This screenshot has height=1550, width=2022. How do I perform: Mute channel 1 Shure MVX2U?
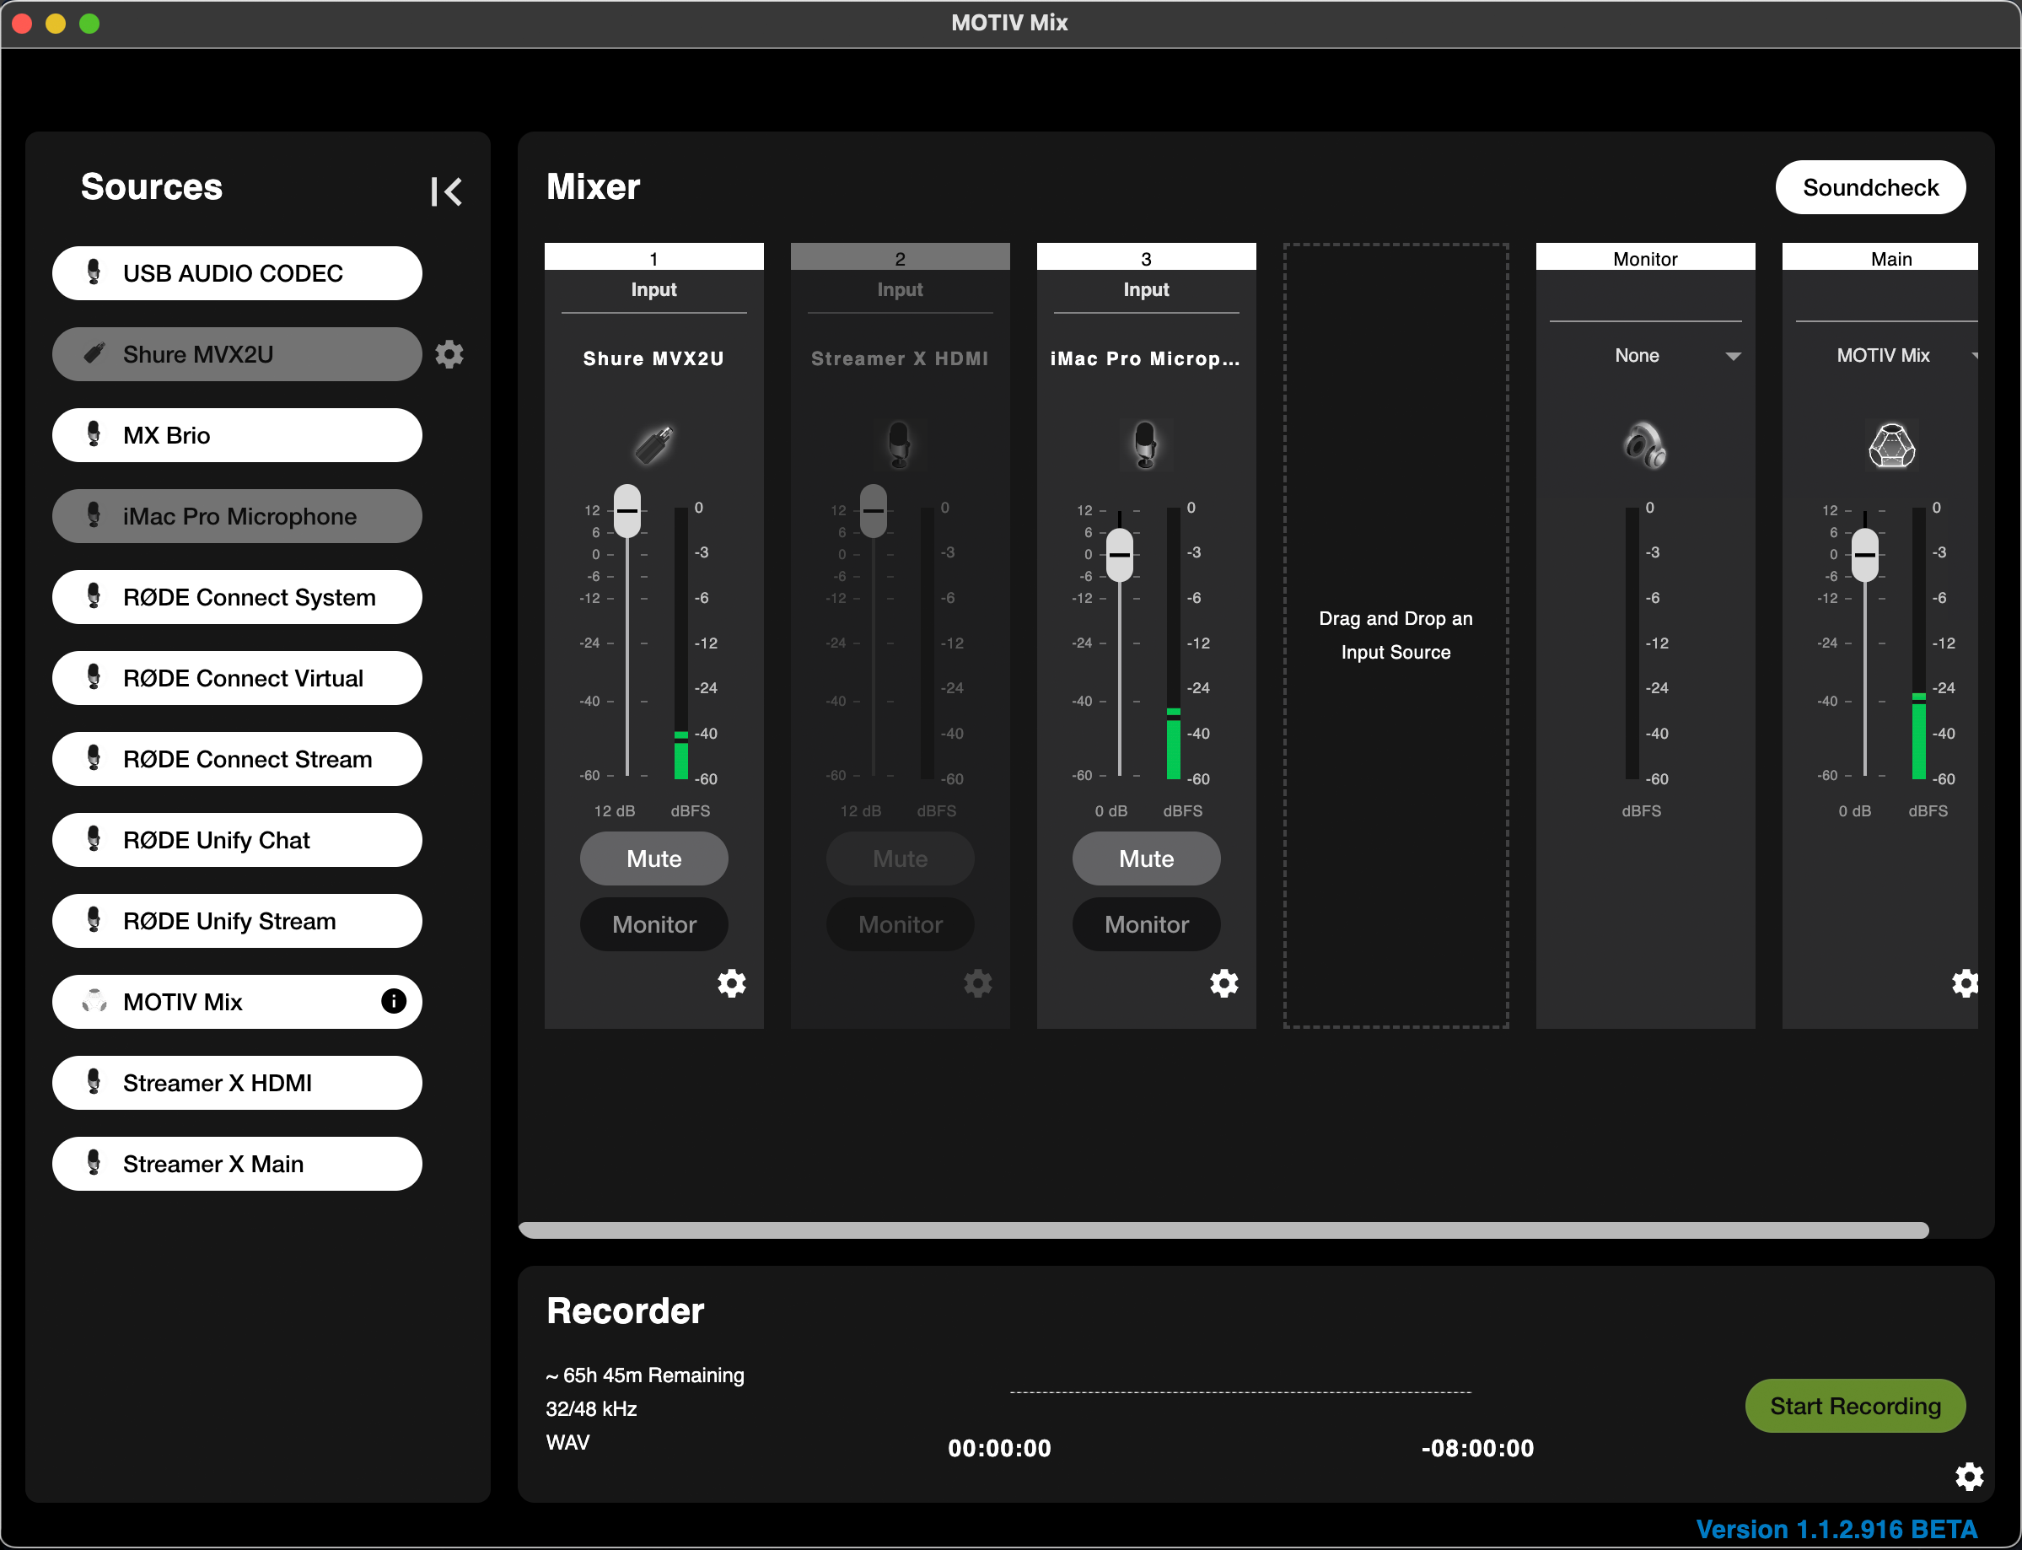[654, 858]
